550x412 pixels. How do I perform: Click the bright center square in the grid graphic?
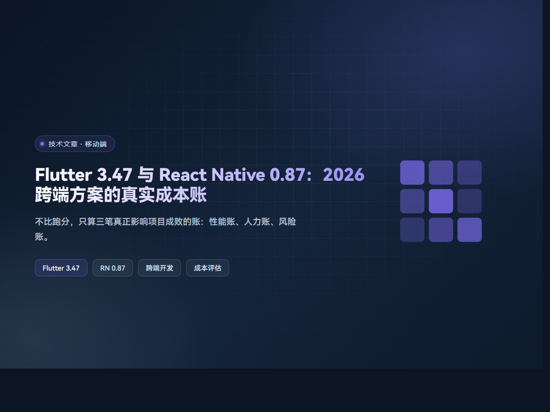click(x=441, y=201)
